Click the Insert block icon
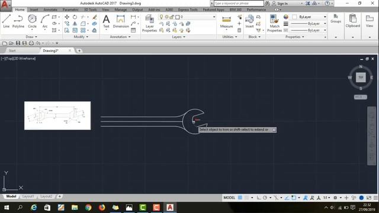Image resolution: width=379 pixels, height=213 pixels. [249, 21]
